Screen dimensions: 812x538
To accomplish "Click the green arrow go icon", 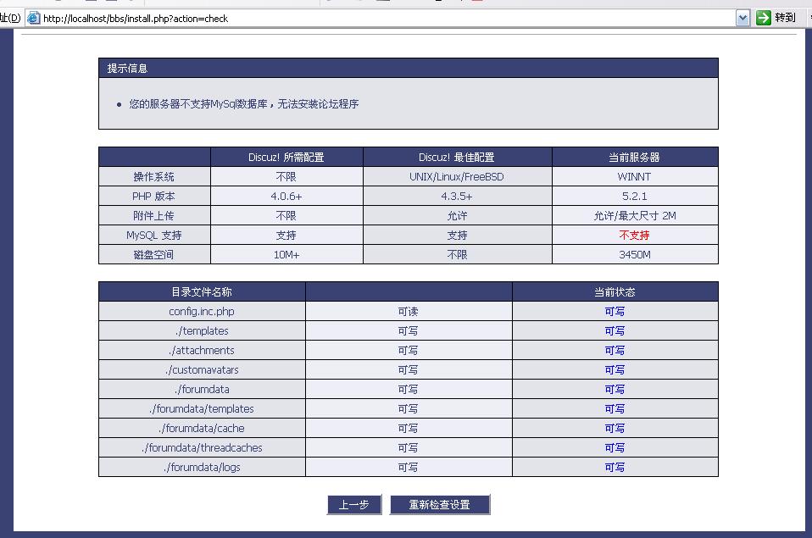I will (764, 18).
